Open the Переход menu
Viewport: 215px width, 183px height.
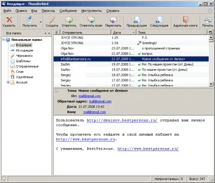click(x=48, y=11)
